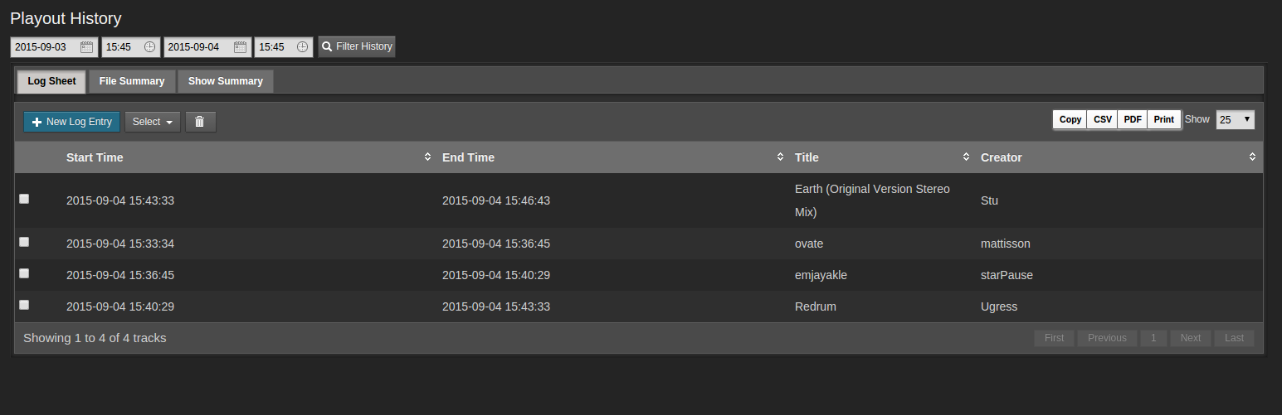Open the start date calendar icon
This screenshot has width=1282, height=415.
click(86, 47)
